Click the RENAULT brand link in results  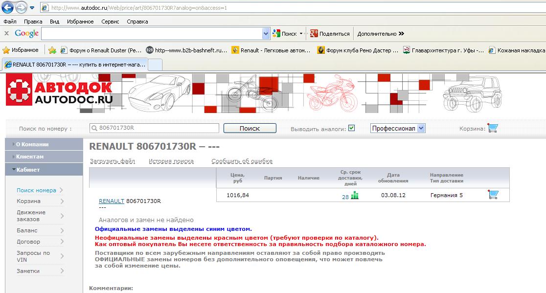pyautogui.click(x=112, y=201)
